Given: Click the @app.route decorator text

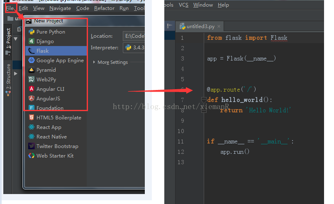Looking at the screenshot, I should click(x=232, y=90).
